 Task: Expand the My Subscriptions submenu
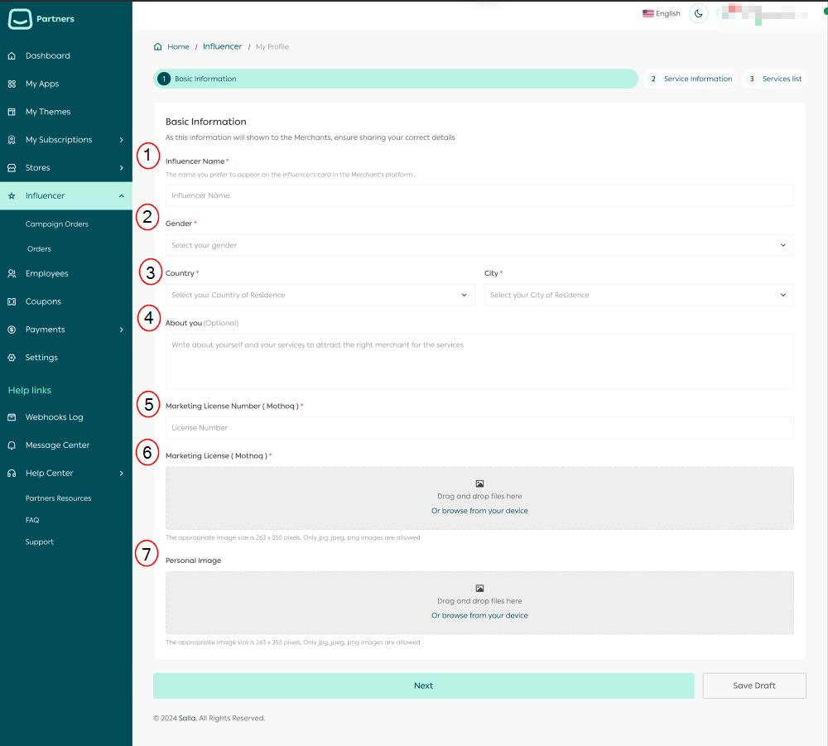[122, 139]
